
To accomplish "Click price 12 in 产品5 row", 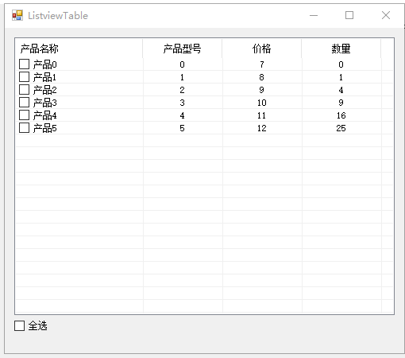I will click(x=262, y=128).
